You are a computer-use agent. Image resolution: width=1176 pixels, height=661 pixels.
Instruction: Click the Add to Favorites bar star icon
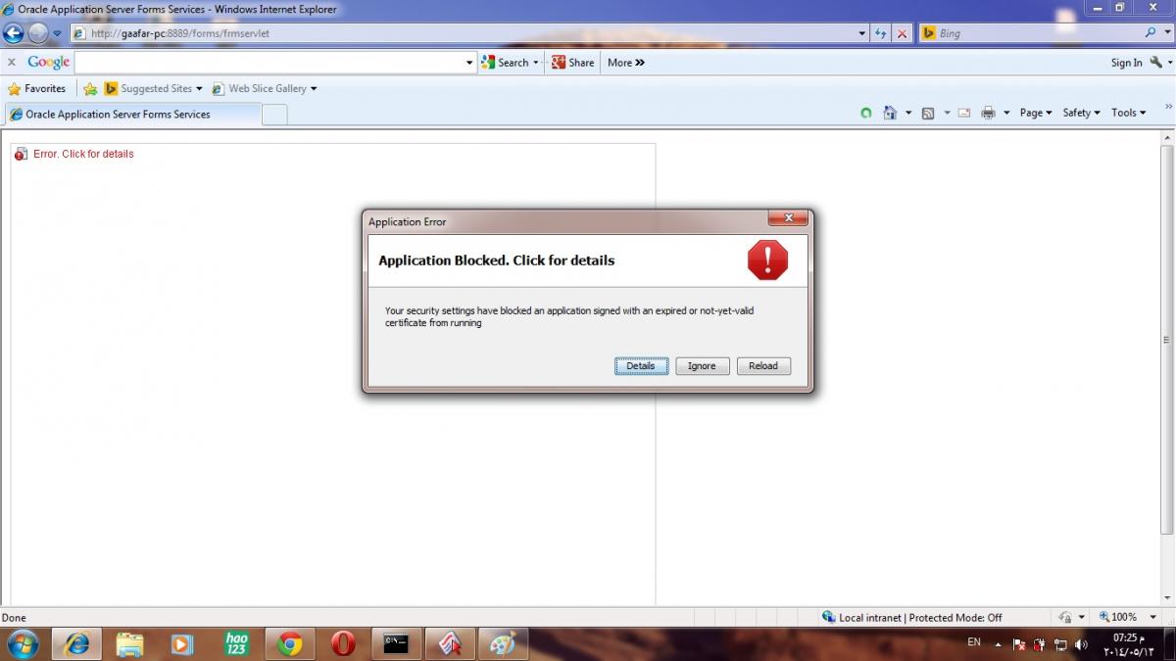pos(90,89)
